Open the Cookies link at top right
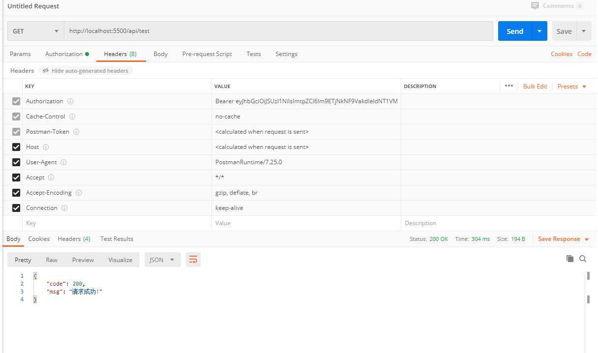 click(x=561, y=54)
